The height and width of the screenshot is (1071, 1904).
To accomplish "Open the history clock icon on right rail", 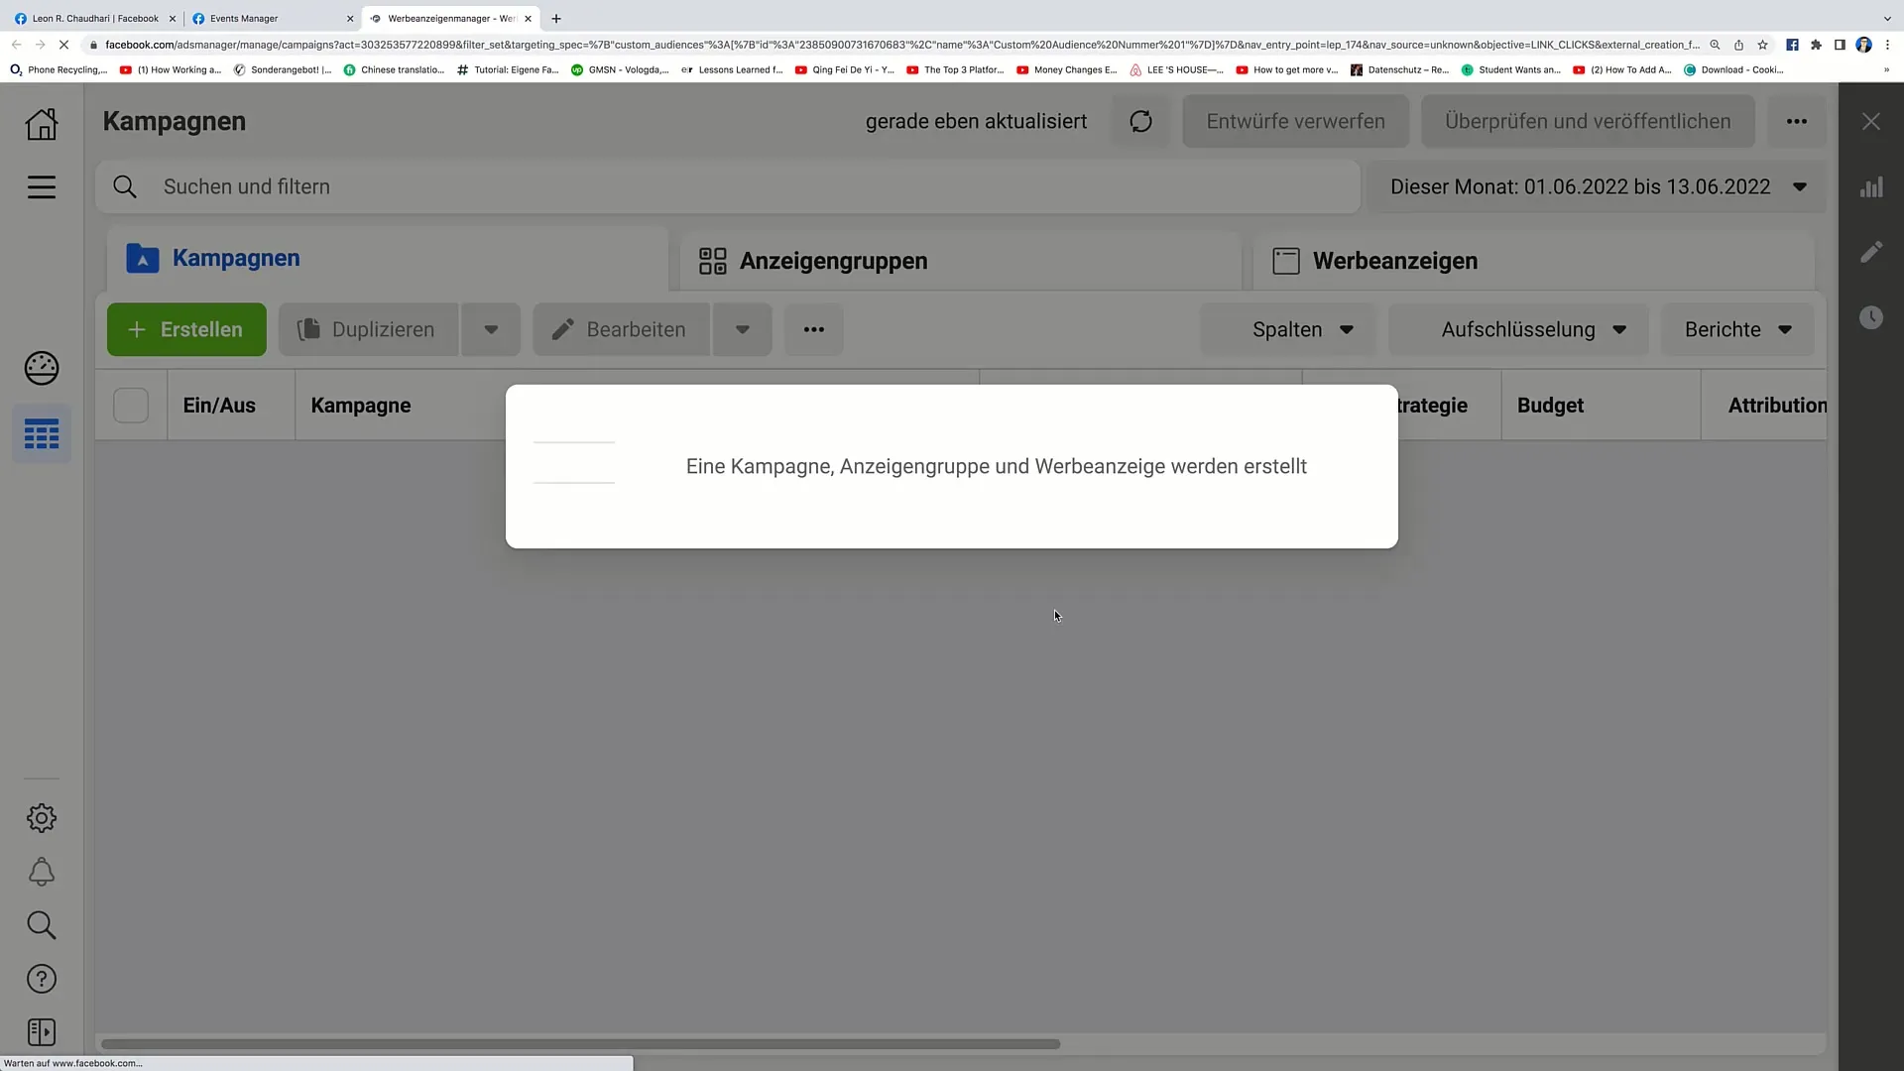I will pyautogui.click(x=1871, y=317).
